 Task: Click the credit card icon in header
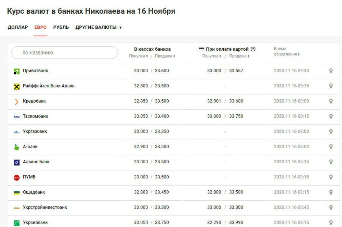pos(201,49)
